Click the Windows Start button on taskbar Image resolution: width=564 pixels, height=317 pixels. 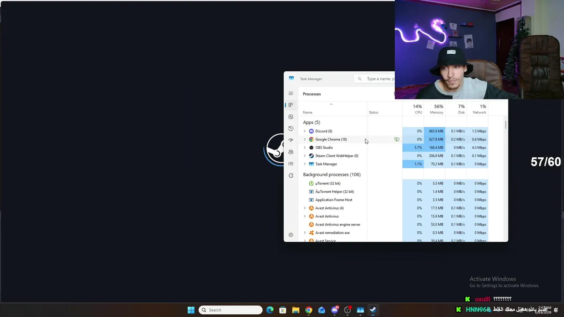[x=191, y=310]
